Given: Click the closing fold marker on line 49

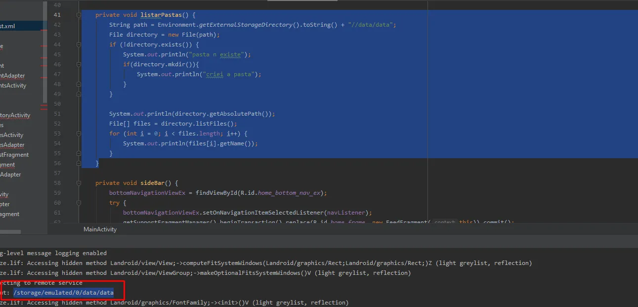Looking at the screenshot, I should (x=79, y=94).
